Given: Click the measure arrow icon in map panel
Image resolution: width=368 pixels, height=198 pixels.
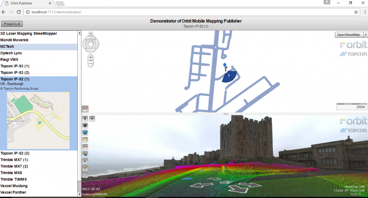Looking at the screenshot, I should point(85,109).
